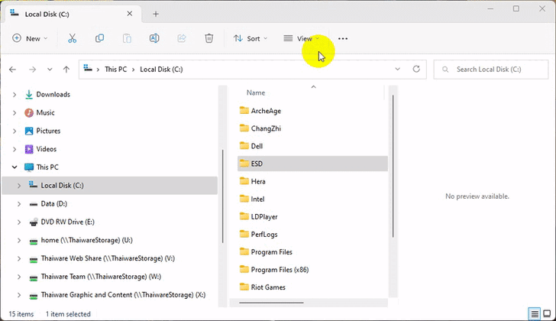Expand the Data (D:) tree node
Image resolution: width=556 pixels, height=321 pixels.
19,204
